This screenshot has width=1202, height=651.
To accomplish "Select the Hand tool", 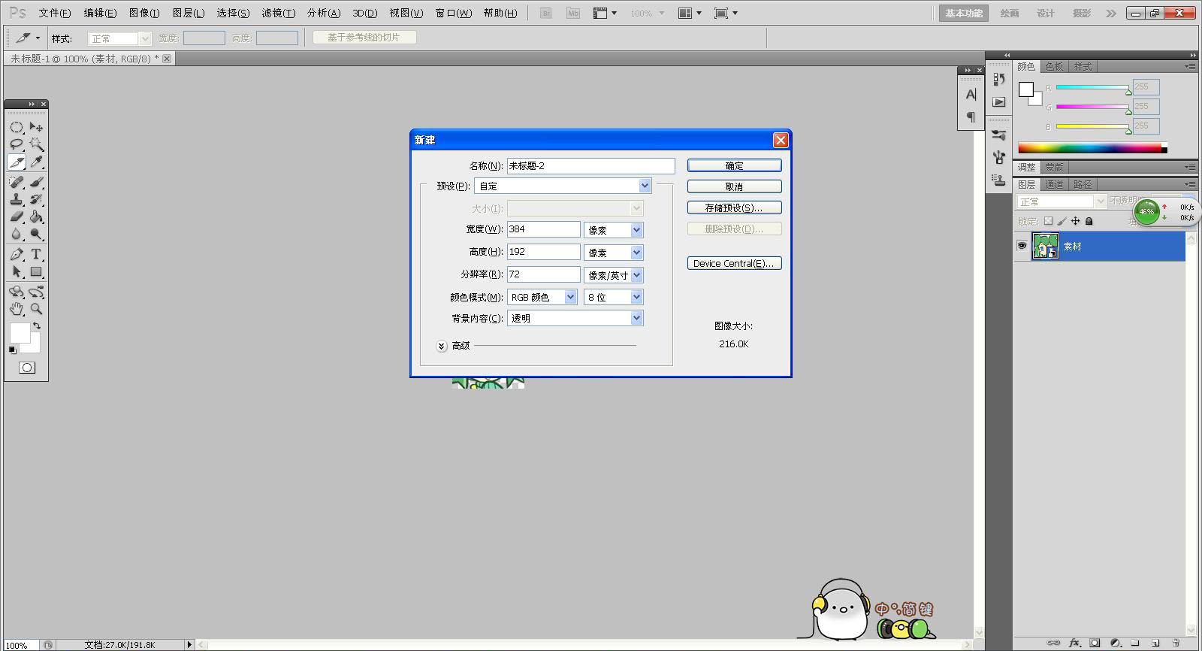I will pyautogui.click(x=17, y=309).
